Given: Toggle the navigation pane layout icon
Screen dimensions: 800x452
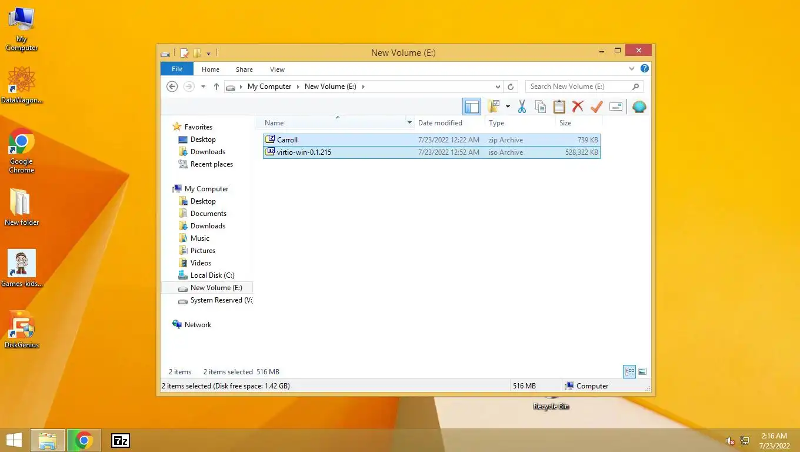Looking at the screenshot, I should point(472,107).
